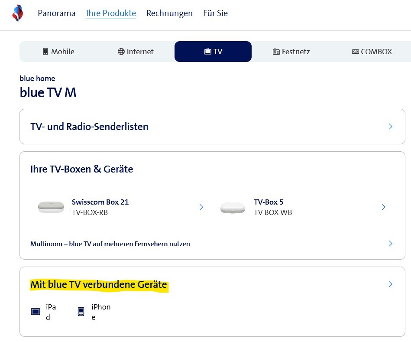Click the TV-Box 5 device image
The width and height of the screenshot is (411, 342).
point(233,207)
